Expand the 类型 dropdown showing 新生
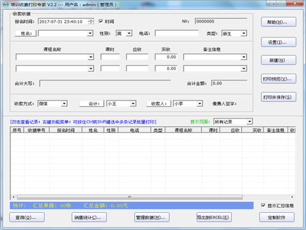The image size is (306, 230). point(244,33)
